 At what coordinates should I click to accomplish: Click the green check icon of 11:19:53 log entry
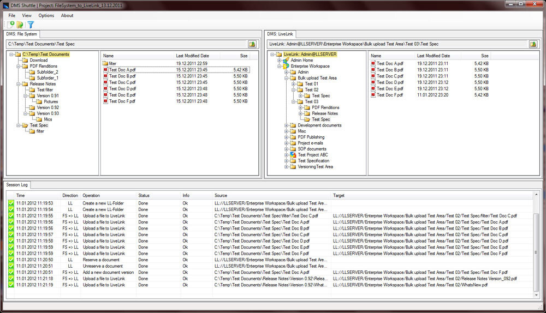pyautogui.click(x=11, y=203)
